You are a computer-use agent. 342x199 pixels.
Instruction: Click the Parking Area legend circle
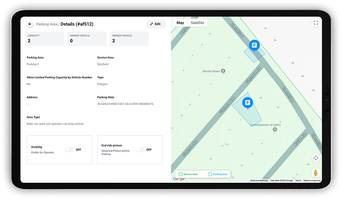pos(210,174)
